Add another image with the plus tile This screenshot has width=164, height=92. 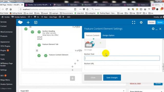click(x=100, y=43)
